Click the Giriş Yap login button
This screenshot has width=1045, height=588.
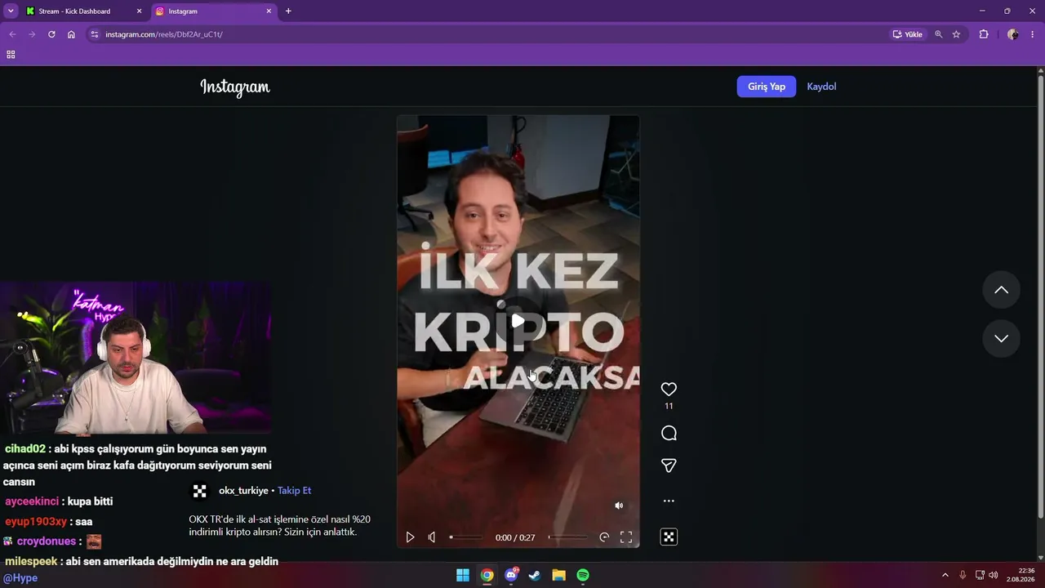click(767, 87)
